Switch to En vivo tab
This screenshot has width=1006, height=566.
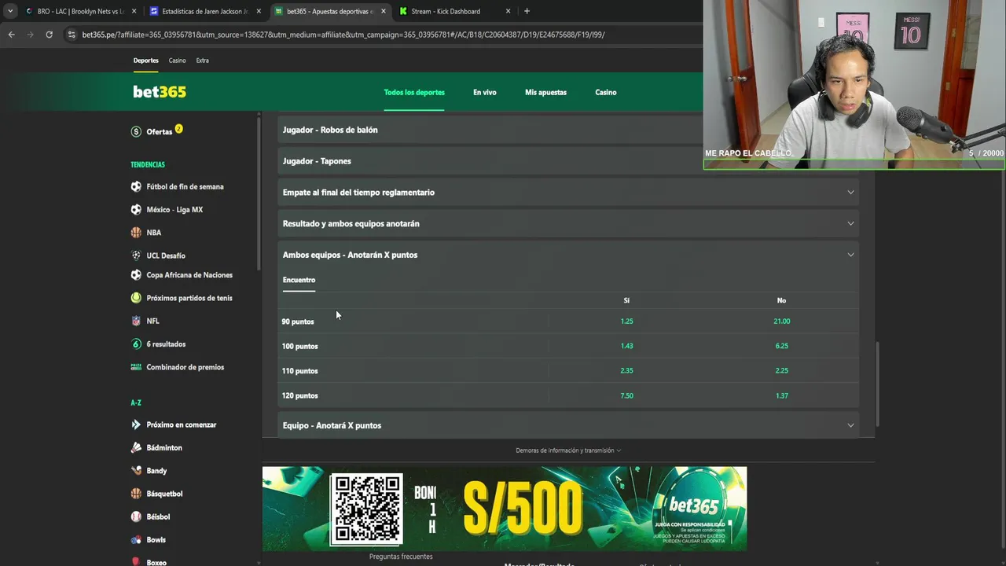click(484, 92)
